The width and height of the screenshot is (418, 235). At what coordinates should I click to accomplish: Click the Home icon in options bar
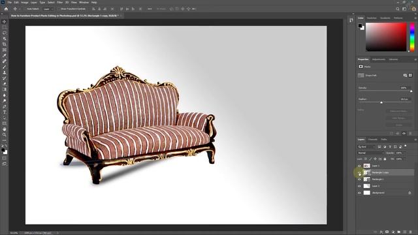(x=6, y=8)
